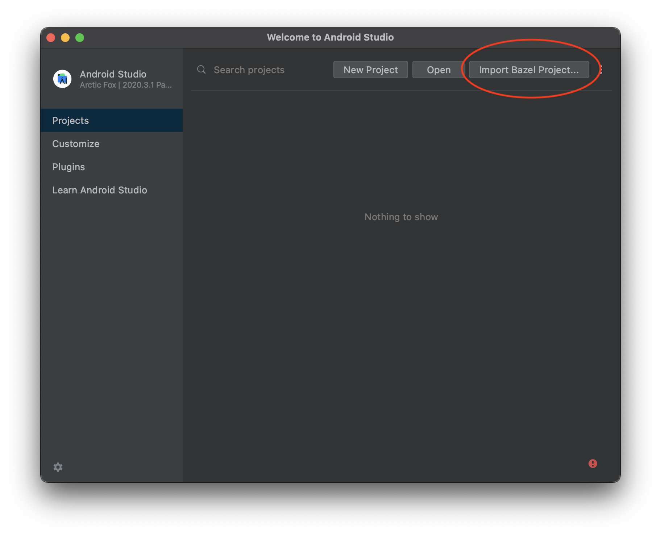The height and width of the screenshot is (536, 661).
Task: Click Import Bazel Project button
Action: coord(529,70)
